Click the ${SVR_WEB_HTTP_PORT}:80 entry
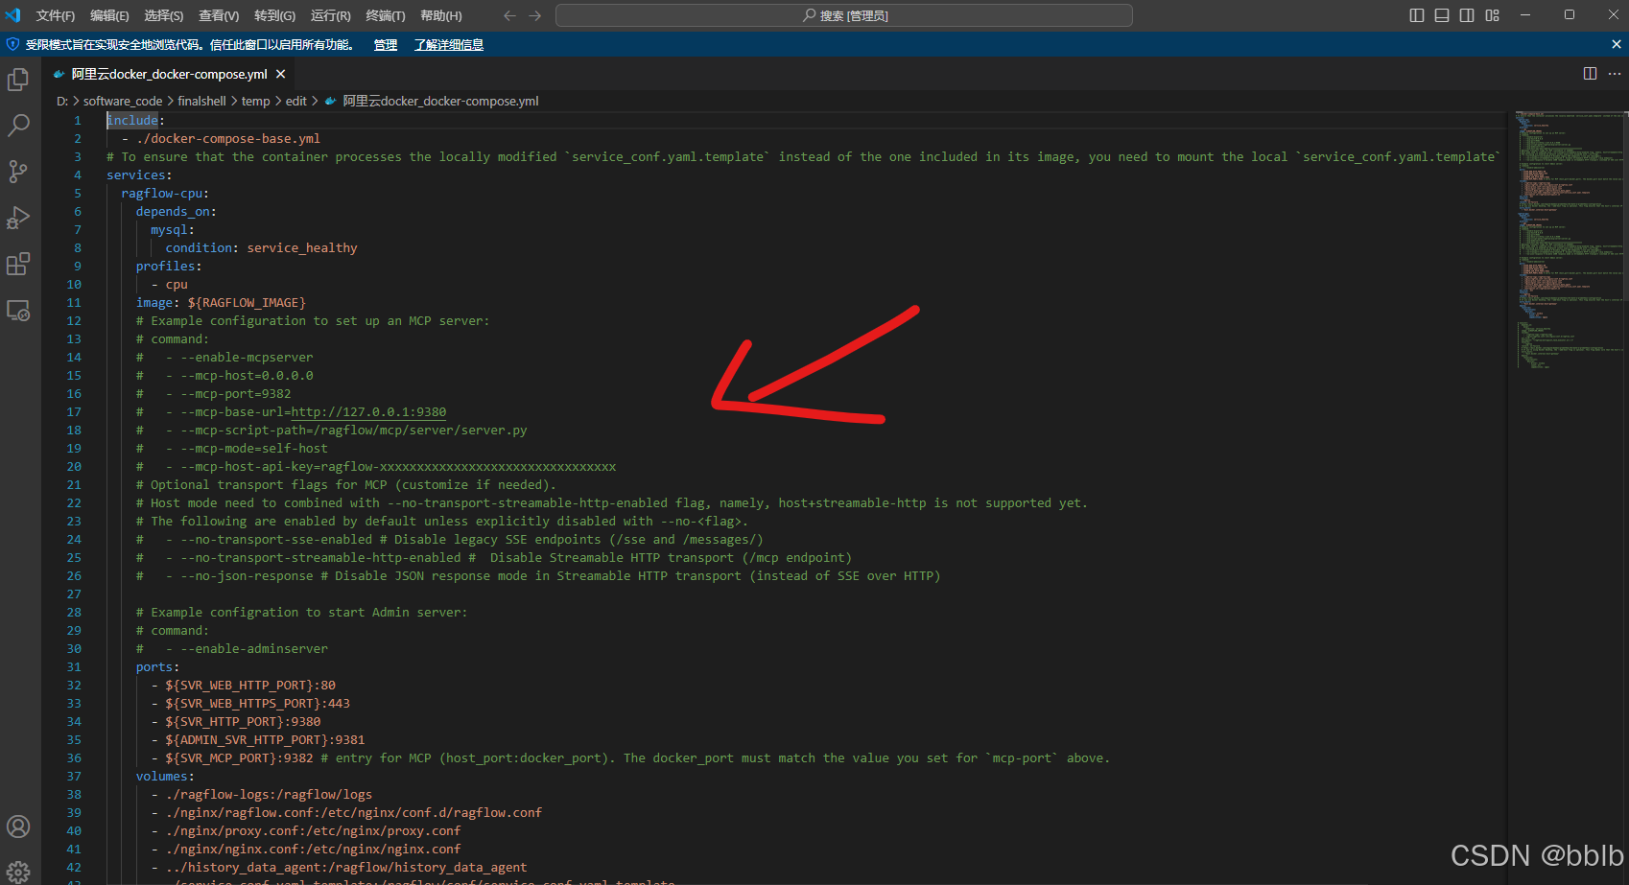Image resolution: width=1629 pixels, height=885 pixels. pyautogui.click(x=250, y=686)
